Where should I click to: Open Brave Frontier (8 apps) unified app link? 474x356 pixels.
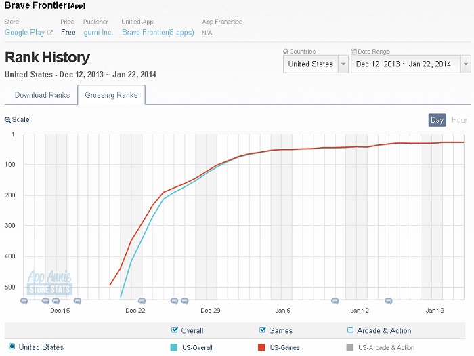[158, 33]
